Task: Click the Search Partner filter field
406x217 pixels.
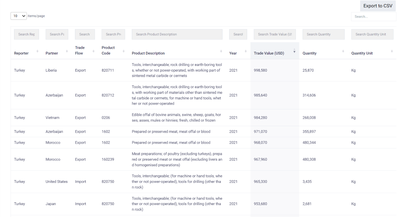Action: (57, 34)
